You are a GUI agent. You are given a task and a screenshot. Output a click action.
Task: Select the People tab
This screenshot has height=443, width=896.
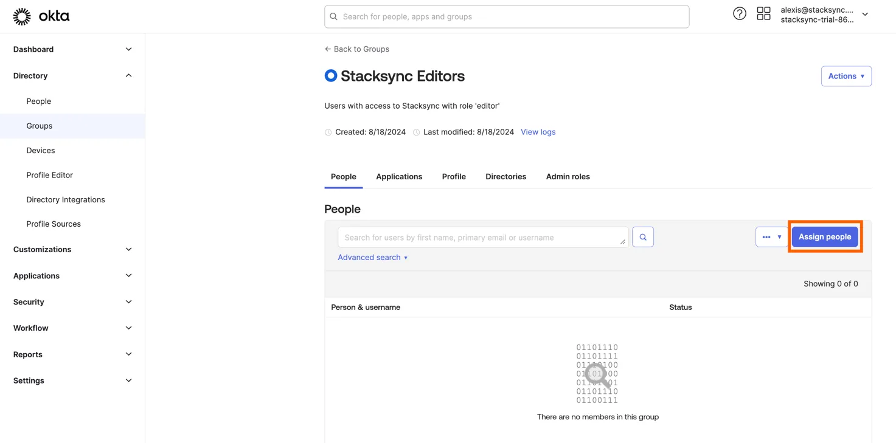(x=344, y=177)
